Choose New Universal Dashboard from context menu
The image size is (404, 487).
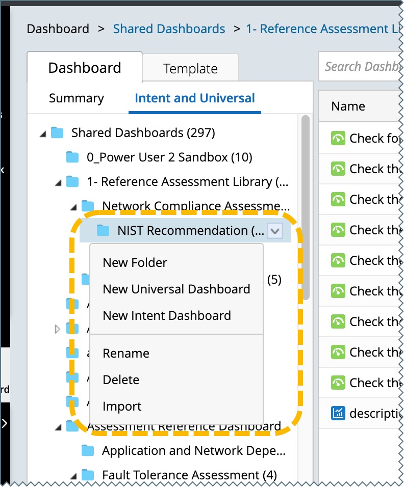coord(176,289)
